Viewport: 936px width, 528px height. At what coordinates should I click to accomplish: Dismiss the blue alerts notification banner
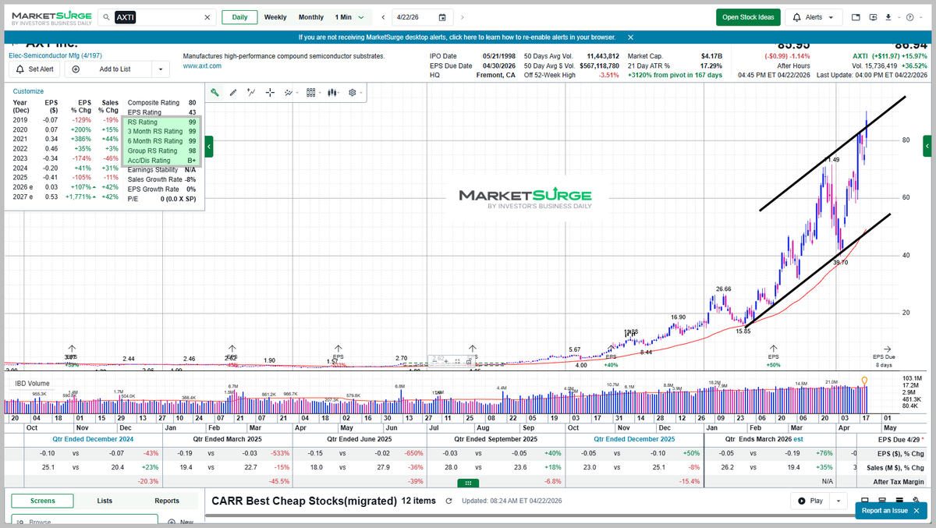tap(630, 37)
